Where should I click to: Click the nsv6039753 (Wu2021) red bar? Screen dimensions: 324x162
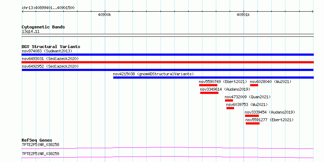(x=230, y=108)
